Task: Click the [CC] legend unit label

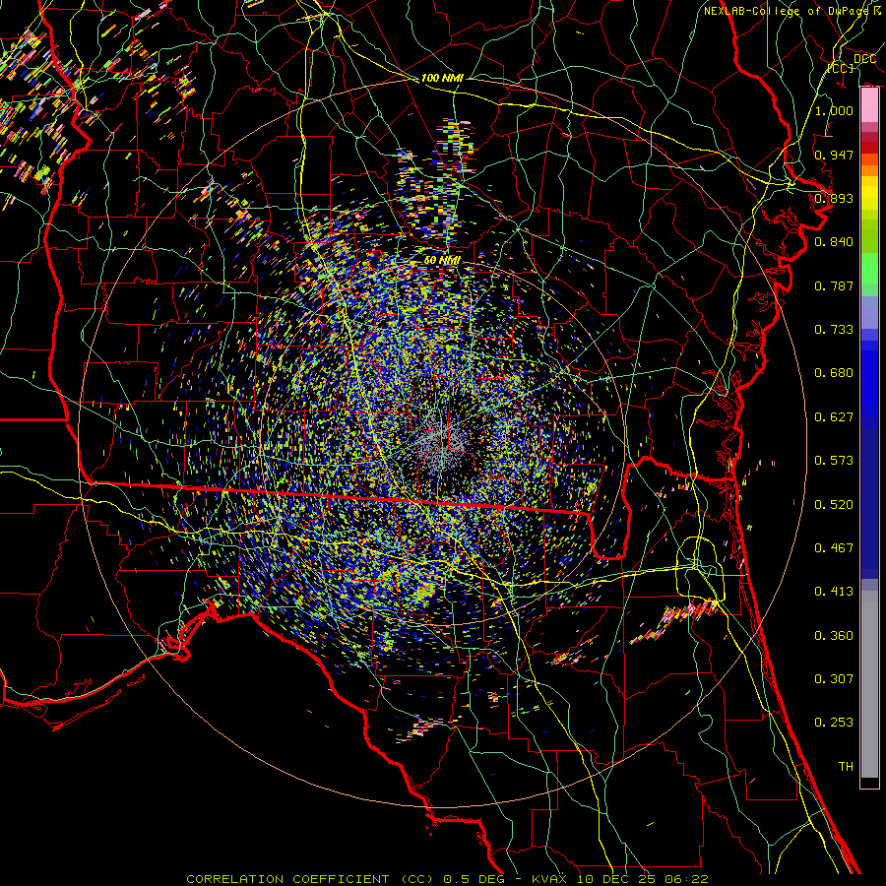Action: pos(841,68)
